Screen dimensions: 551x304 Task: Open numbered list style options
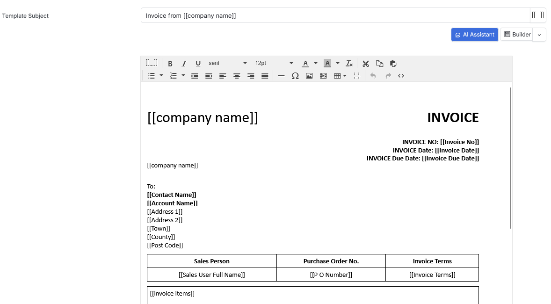coord(183,76)
